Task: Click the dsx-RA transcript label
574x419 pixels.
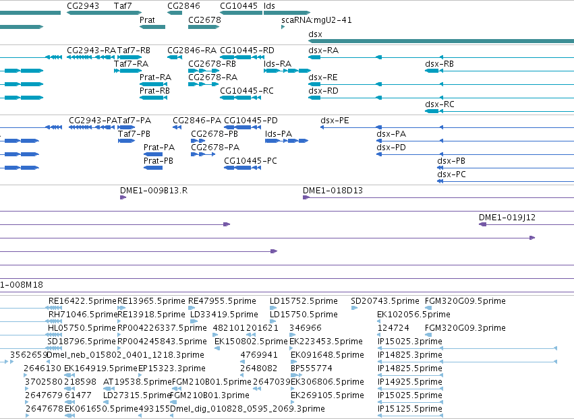Action: pyautogui.click(x=323, y=51)
